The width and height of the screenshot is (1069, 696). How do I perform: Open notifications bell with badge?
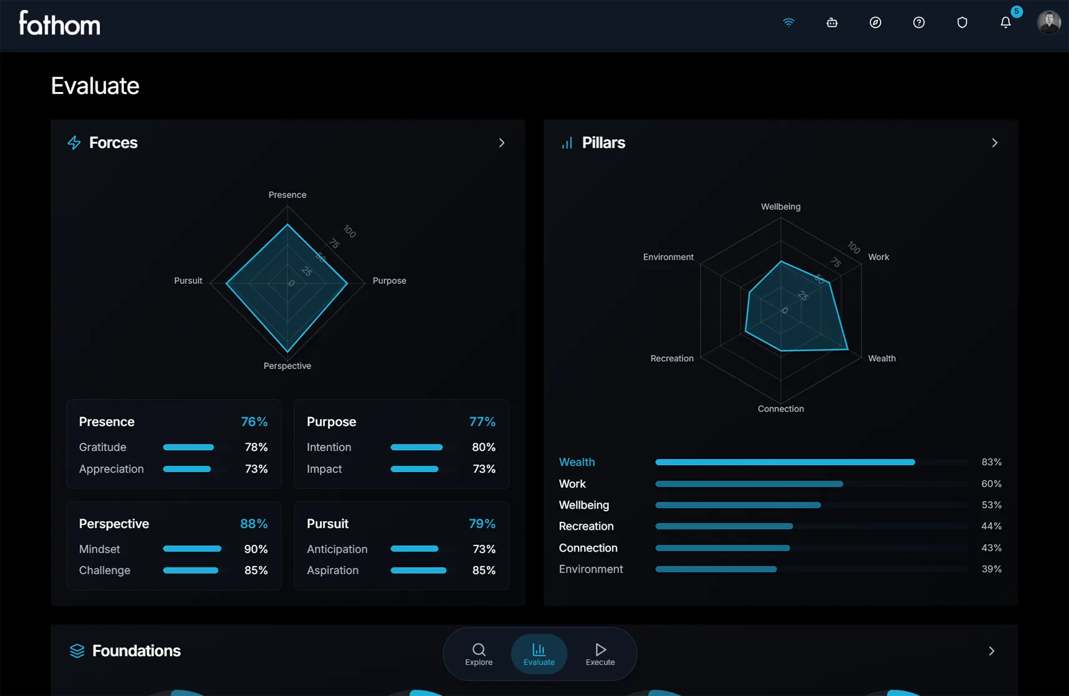[1005, 22]
